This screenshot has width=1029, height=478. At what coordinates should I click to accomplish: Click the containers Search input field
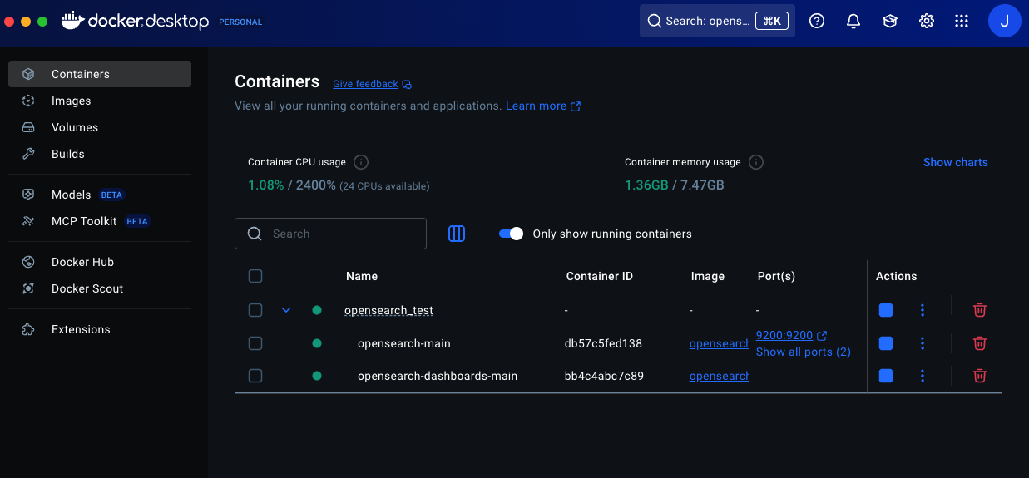pos(330,234)
